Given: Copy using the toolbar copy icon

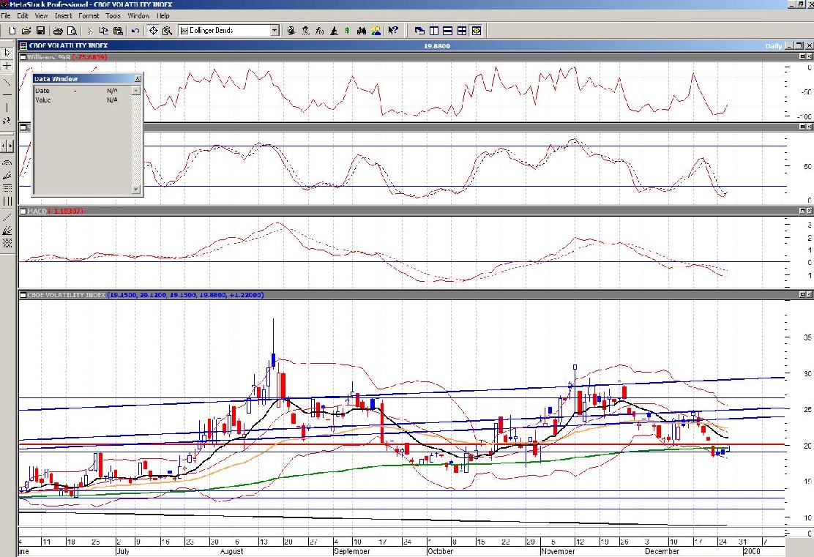Looking at the screenshot, I should 104,31.
